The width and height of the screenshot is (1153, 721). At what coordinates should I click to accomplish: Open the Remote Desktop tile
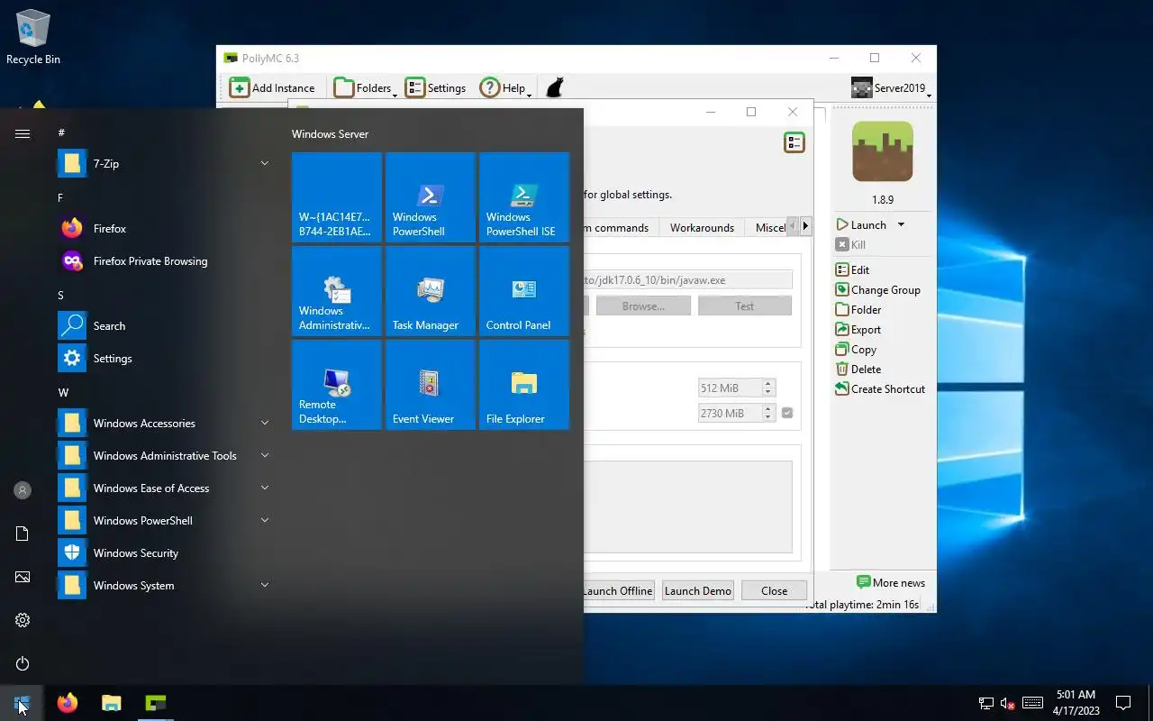point(337,385)
